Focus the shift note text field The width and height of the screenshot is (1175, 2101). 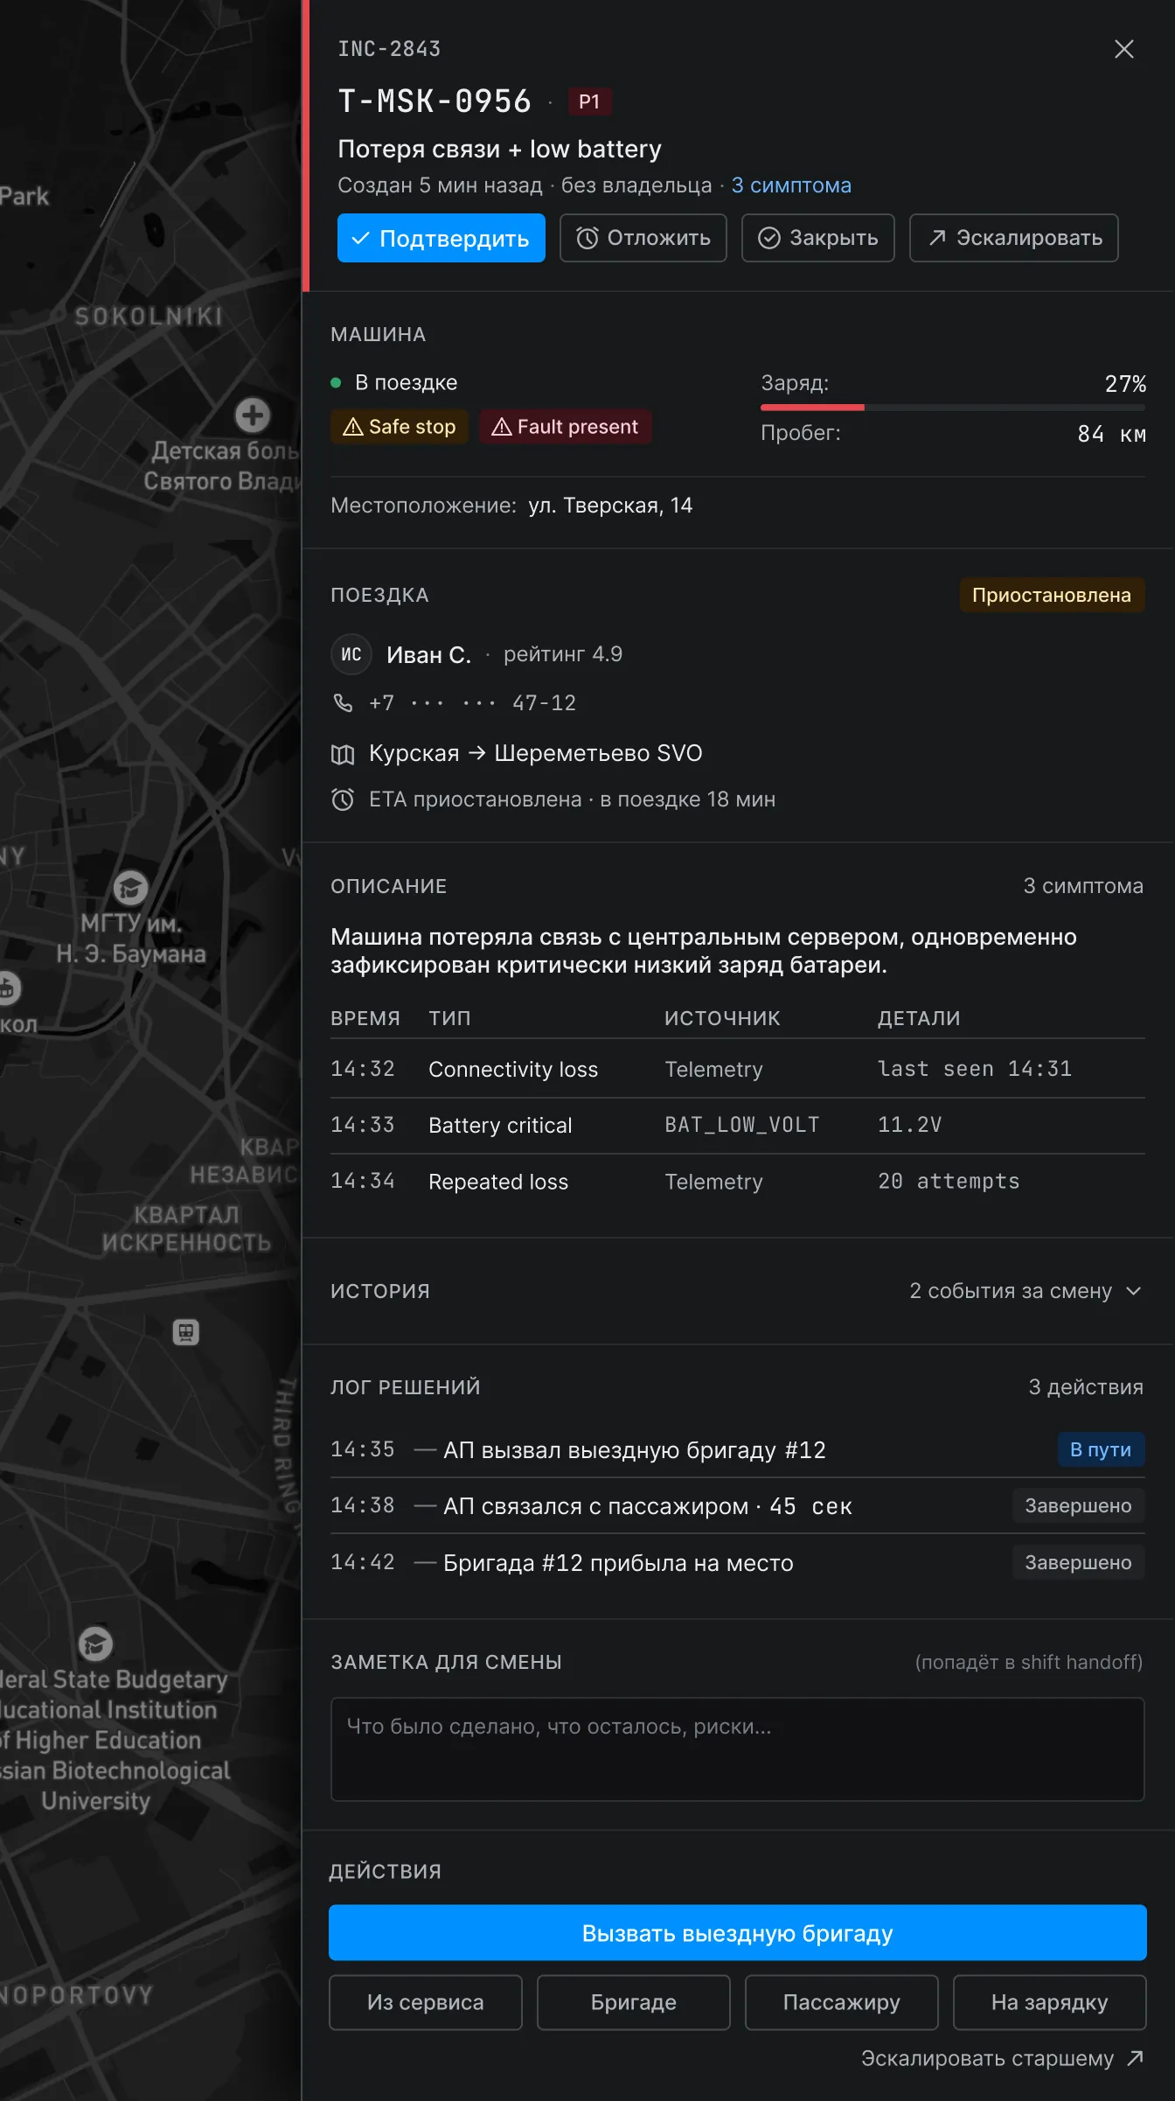[x=738, y=1749]
